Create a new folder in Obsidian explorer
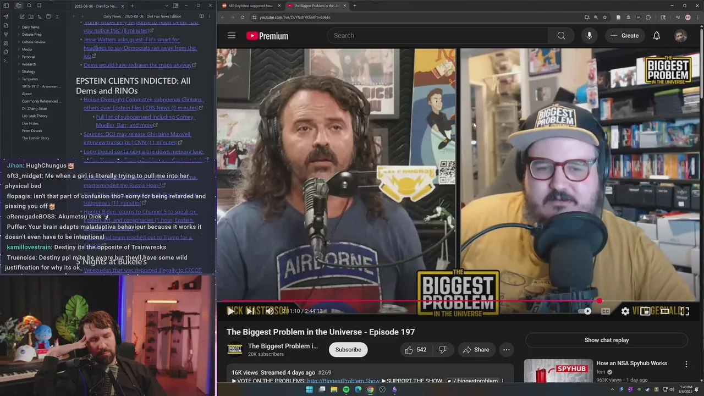This screenshot has height=396, width=704. pos(30,16)
